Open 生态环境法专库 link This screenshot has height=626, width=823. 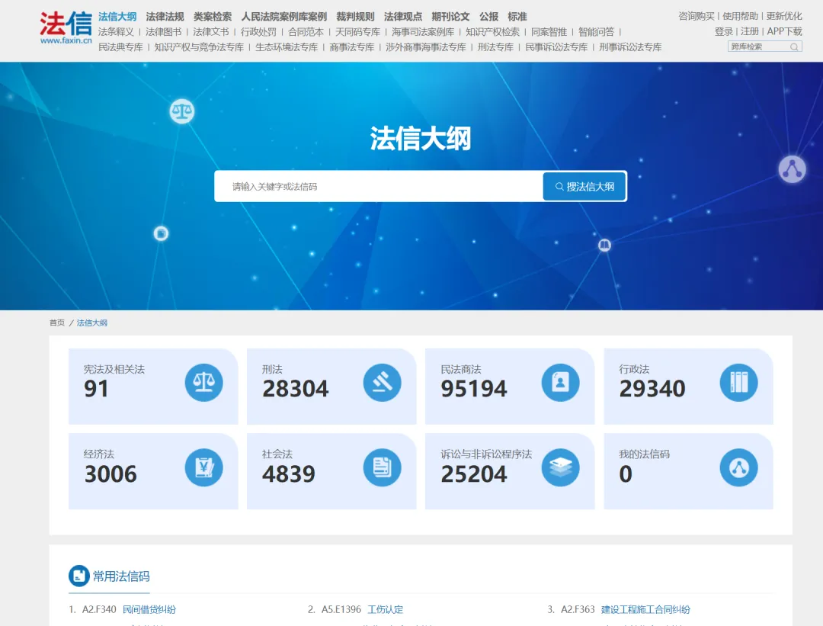287,47
